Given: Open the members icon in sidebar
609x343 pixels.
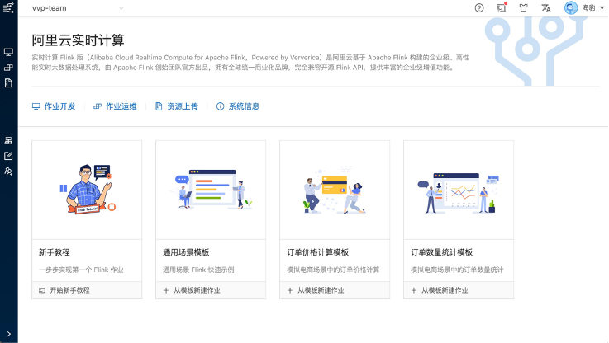Looking at the screenshot, I should click(8, 171).
